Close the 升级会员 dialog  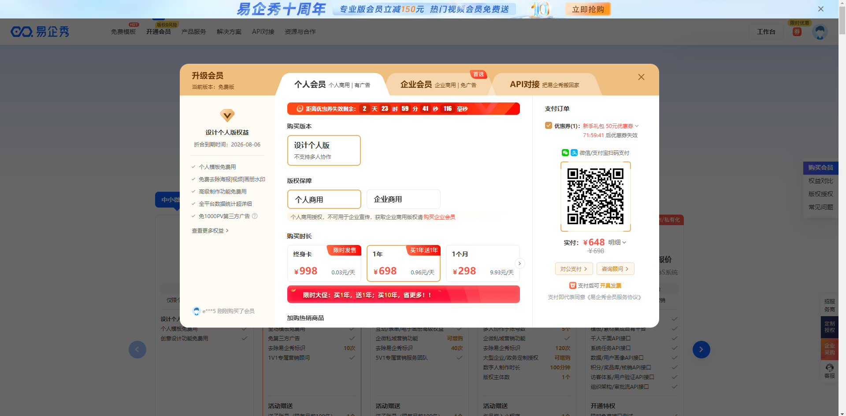(x=641, y=77)
